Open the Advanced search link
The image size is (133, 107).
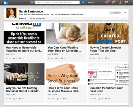coord(91,2)
